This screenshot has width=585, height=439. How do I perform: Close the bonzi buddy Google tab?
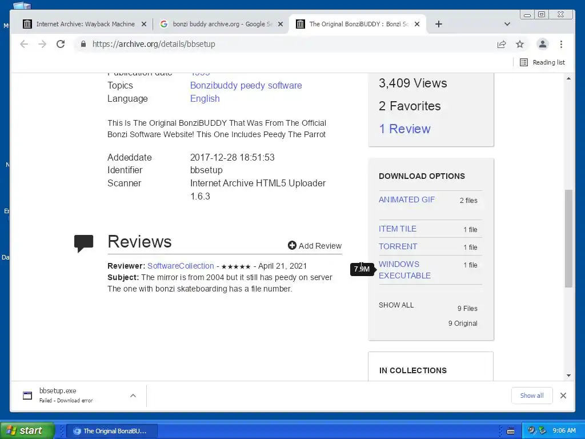click(x=281, y=24)
